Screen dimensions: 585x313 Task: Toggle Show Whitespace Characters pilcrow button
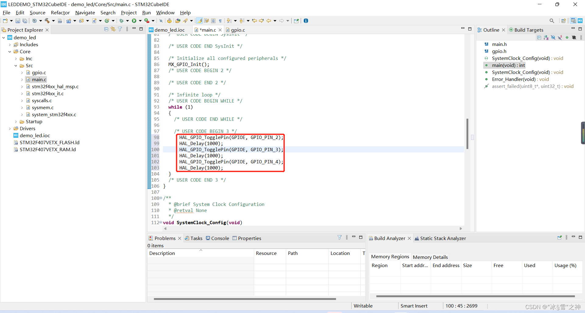point(220,21)
